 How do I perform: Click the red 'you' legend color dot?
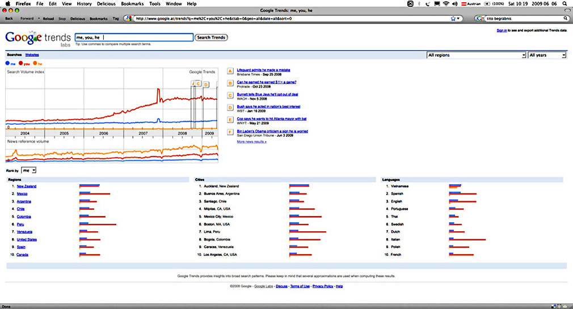(21, 63)
